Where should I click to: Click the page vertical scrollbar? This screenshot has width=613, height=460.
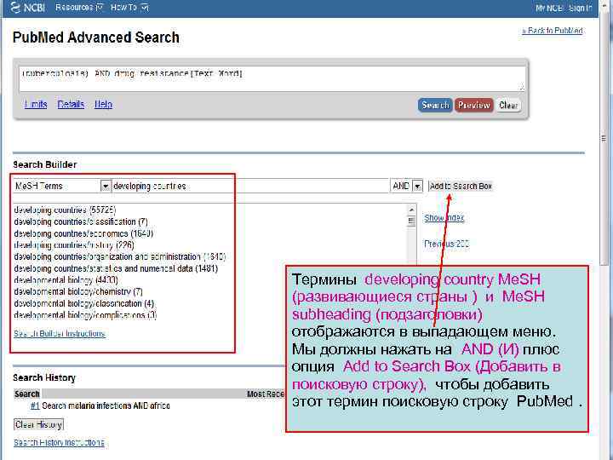pos(604,138)
